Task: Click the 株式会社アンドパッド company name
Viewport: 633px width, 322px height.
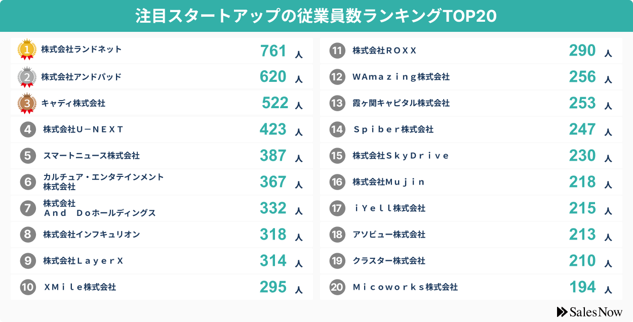Action: (82, 77)
